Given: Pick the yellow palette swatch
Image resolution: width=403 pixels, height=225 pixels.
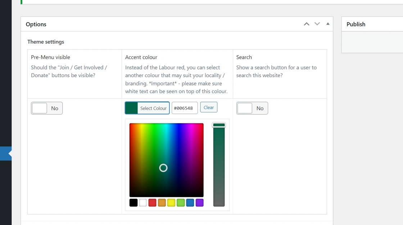Looking at the screenshot, I should pyautogui.click(x=171, y=203).
